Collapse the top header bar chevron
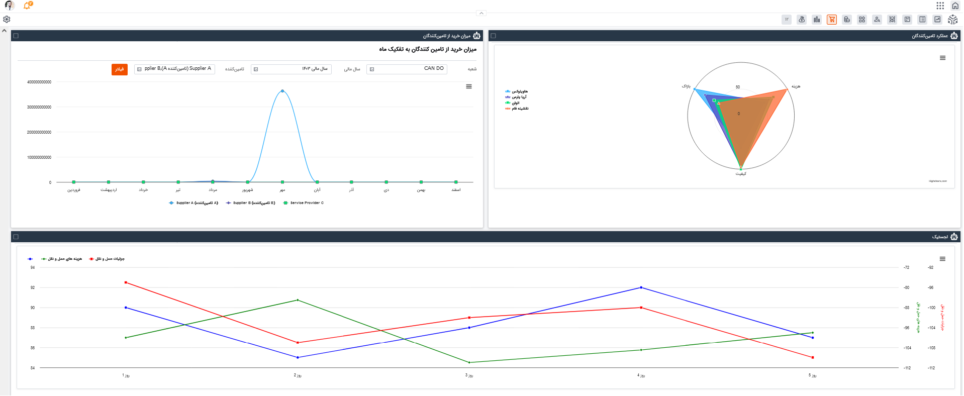 click(x=481, y=13)
